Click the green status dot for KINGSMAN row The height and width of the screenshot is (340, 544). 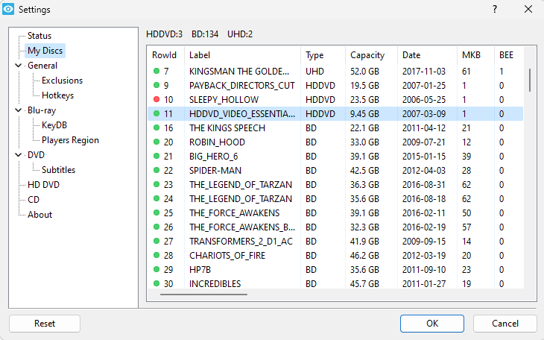pyautogui.click(x=156, y=72)
